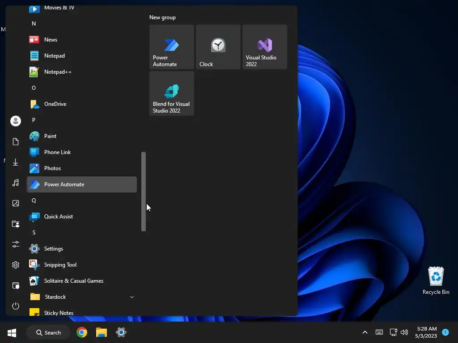
Task: Open Movies & TV app
Action: pyautogui.click(x=82, y=9)
